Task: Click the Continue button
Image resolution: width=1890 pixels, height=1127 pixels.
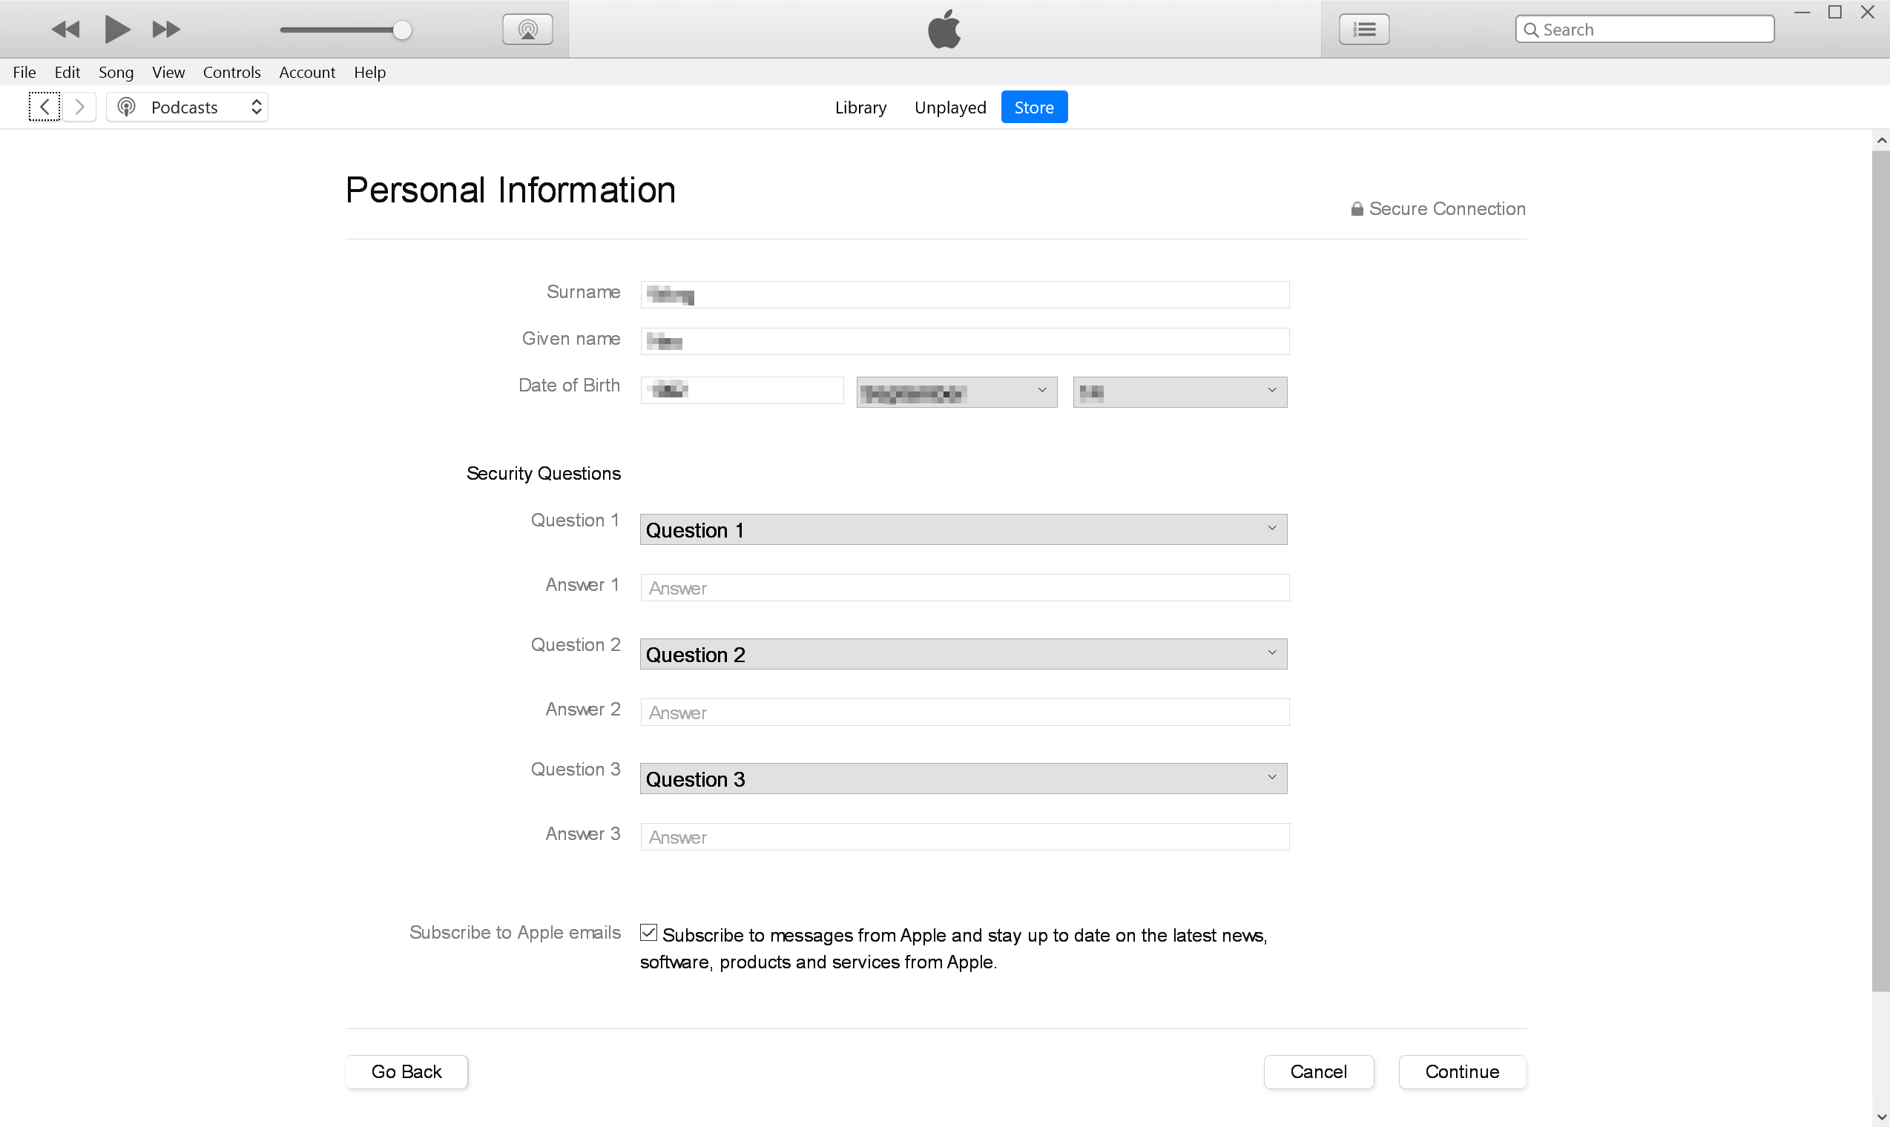Action: point(1461,1071)
